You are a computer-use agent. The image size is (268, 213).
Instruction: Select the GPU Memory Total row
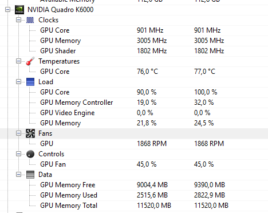click(x=134, y=206)
